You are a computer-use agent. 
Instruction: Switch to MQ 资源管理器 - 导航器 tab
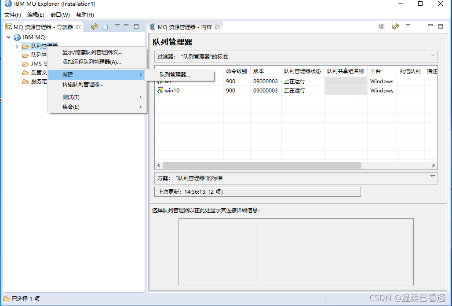coord(43,27)
